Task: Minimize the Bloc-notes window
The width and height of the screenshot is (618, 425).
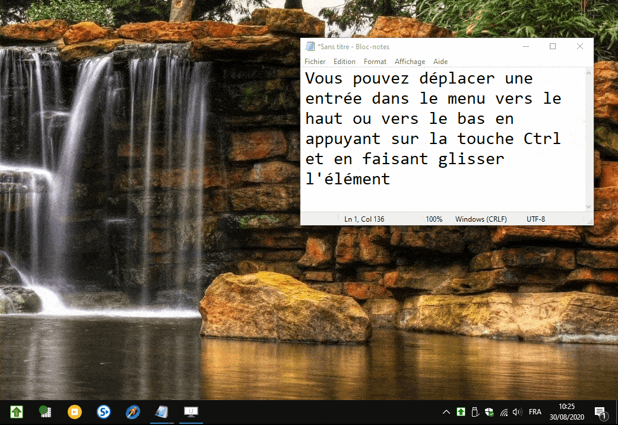Action: (x=526, y=46)
